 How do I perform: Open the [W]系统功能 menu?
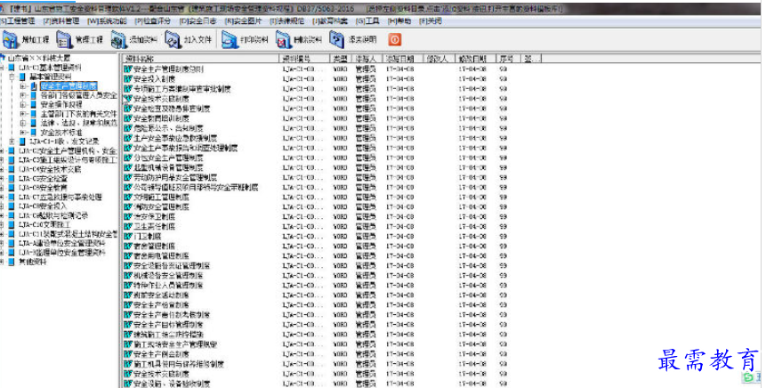[x=107, y=21]
